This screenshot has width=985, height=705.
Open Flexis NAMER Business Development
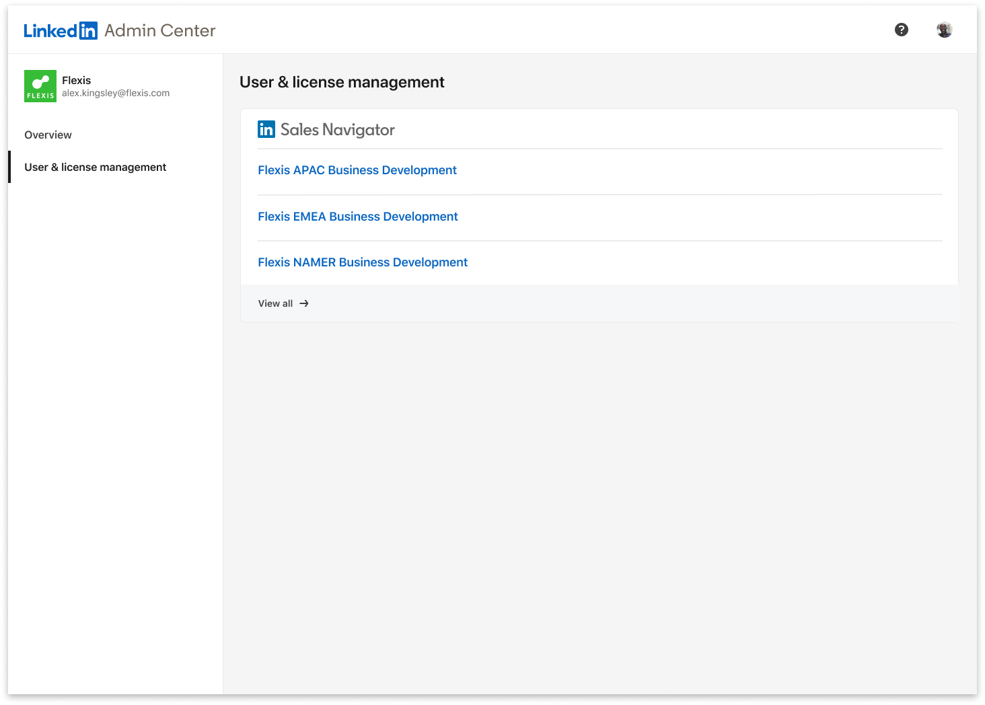pyautogui.click(x=363, y=262)
